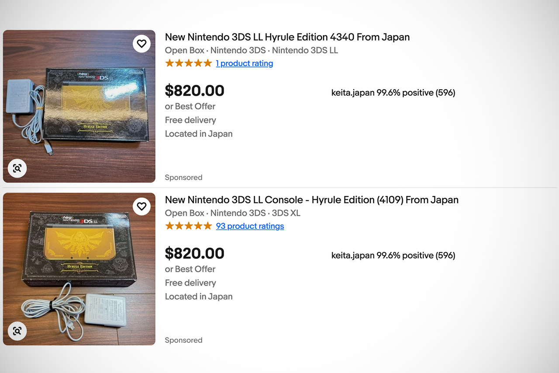The image size is (559, 373).
Task: Toggle watchlist heart for the Hyrule Edition 4109 console
Action: 141,206
